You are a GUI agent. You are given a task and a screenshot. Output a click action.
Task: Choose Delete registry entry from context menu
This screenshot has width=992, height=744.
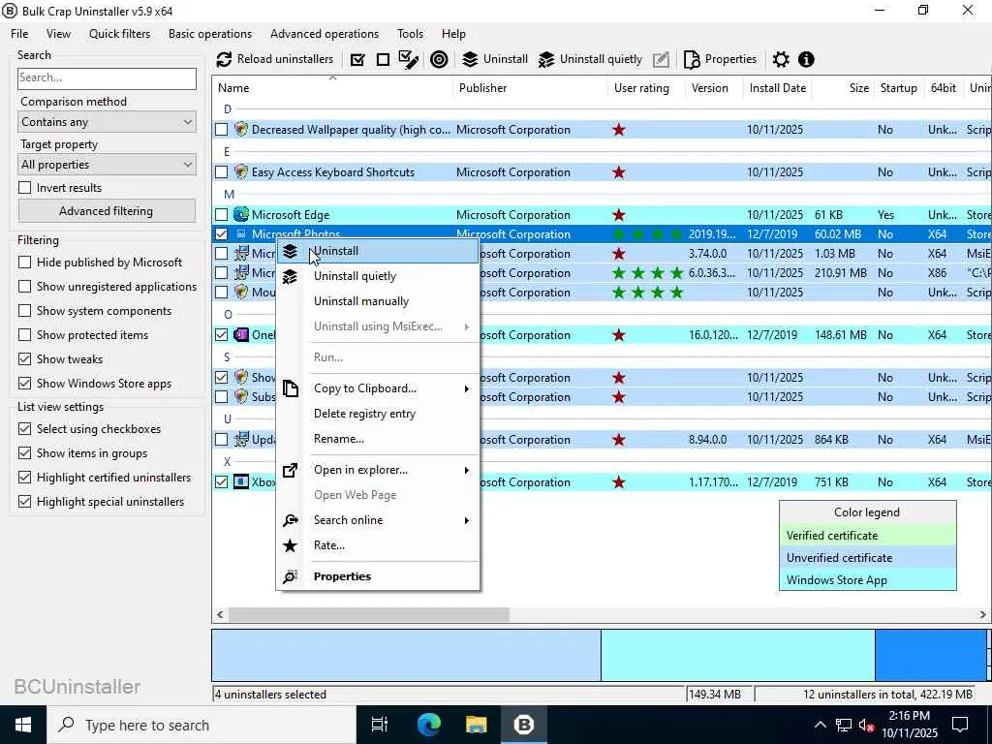click(378, 414)
